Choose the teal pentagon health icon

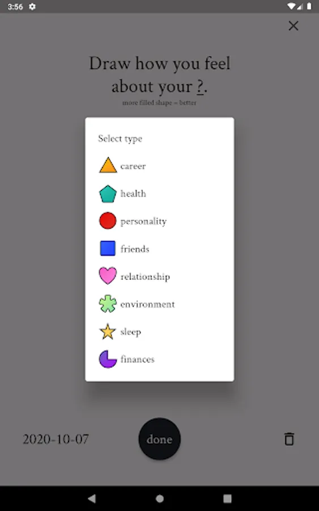(108, 194)
